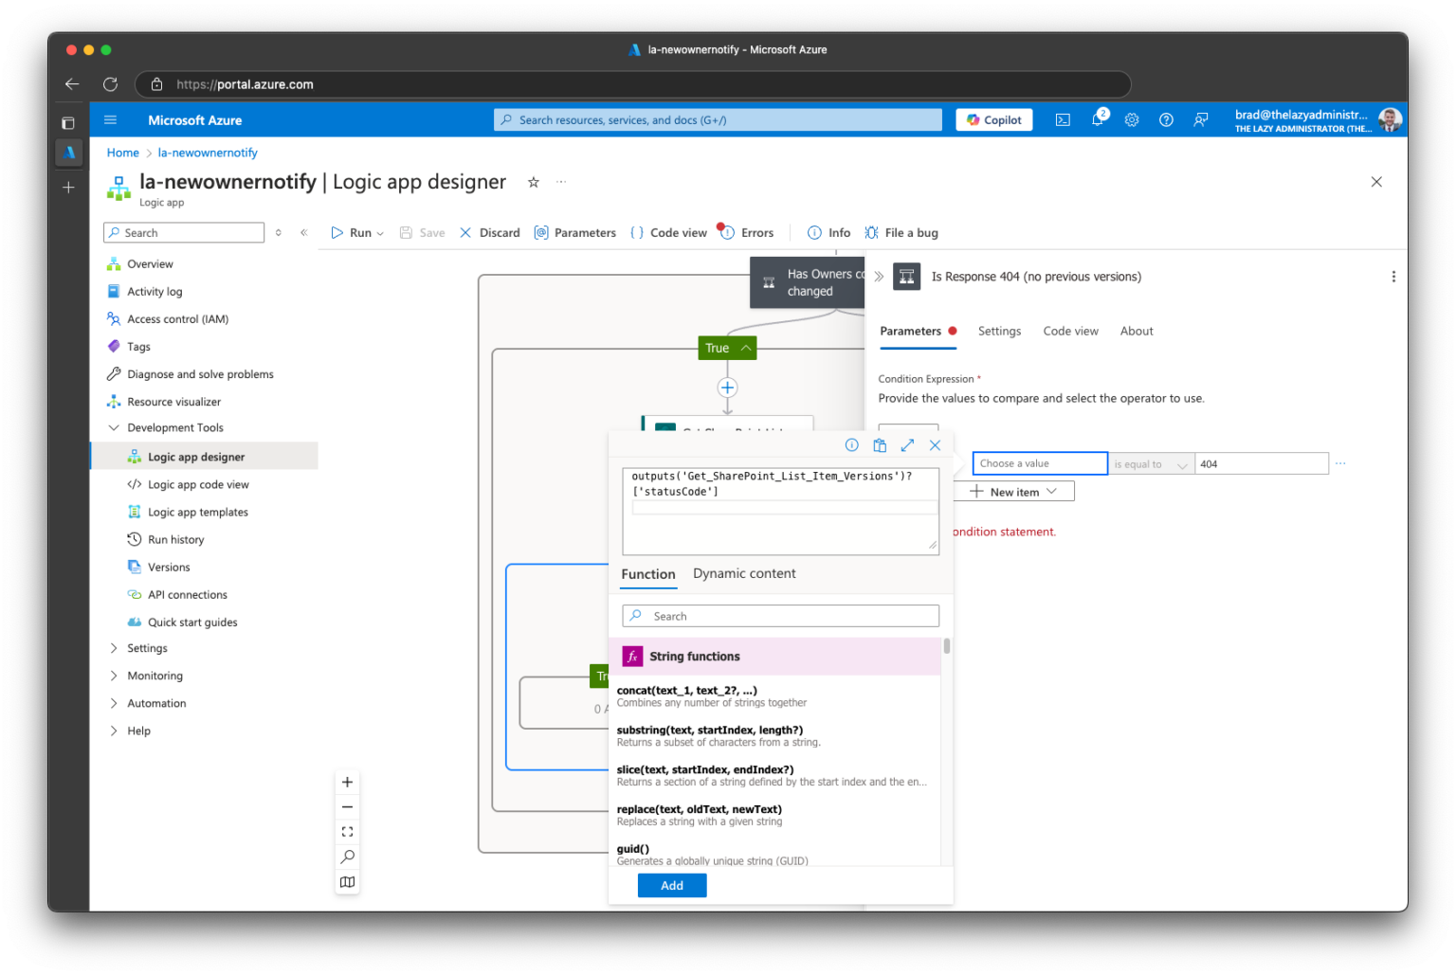
Task: Select the substring function
Action: click(774, 736)
